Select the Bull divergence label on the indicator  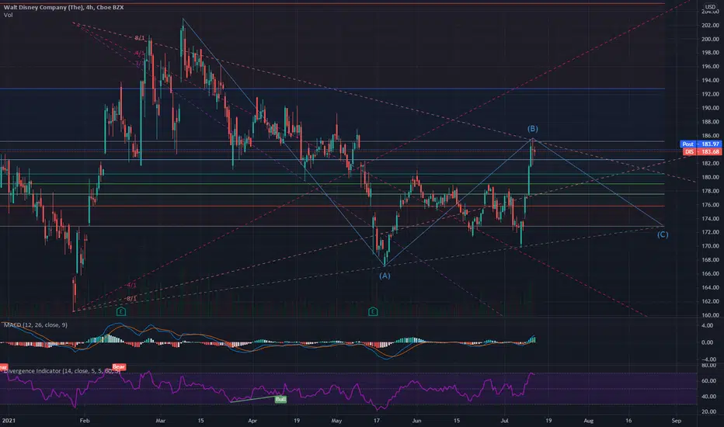click(280, 399)
